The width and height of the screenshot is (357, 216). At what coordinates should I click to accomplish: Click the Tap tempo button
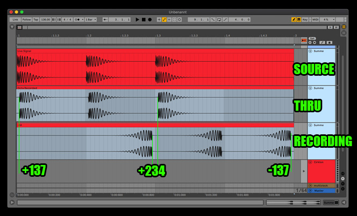pyautogui.click(x=36, y=19)
